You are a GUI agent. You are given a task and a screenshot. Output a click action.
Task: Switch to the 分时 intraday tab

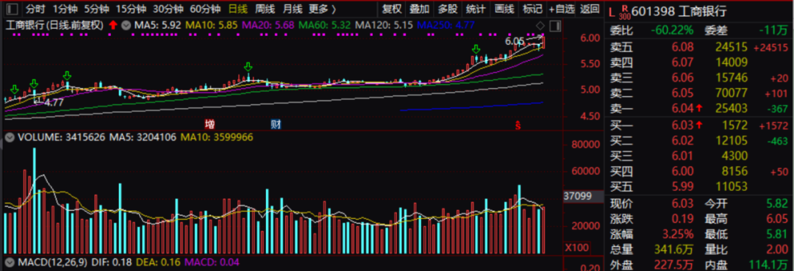click(35, 9)
